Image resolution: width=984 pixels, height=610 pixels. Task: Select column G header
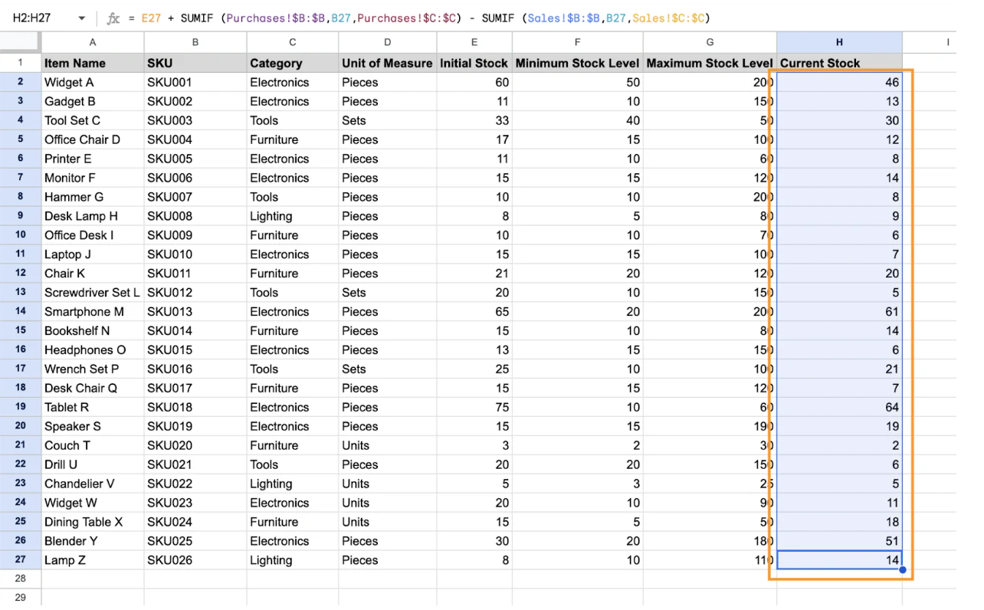(710, 42)
